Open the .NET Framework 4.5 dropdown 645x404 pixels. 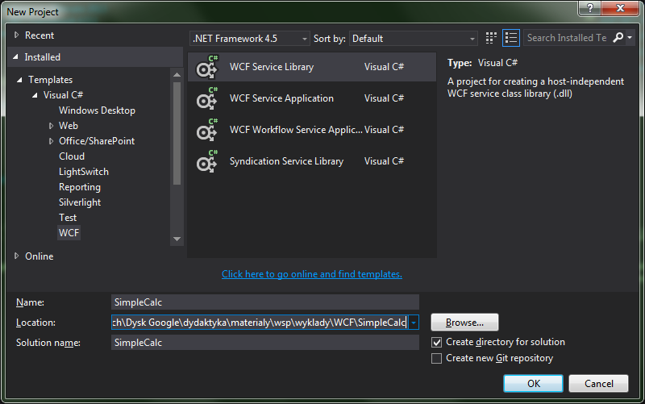click(x=249, y=39)
